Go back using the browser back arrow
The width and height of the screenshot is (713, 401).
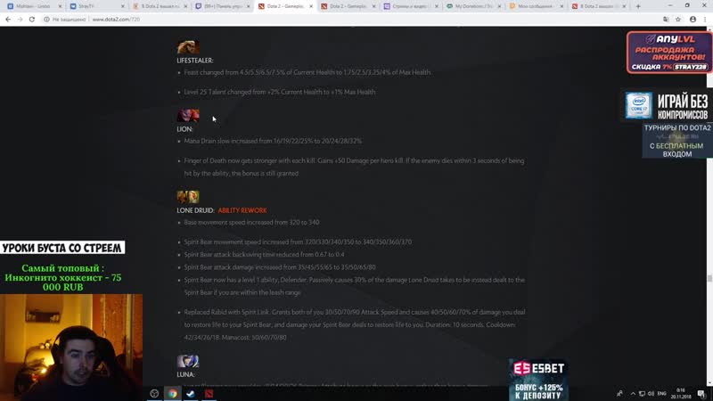click(x=8, y=20)
